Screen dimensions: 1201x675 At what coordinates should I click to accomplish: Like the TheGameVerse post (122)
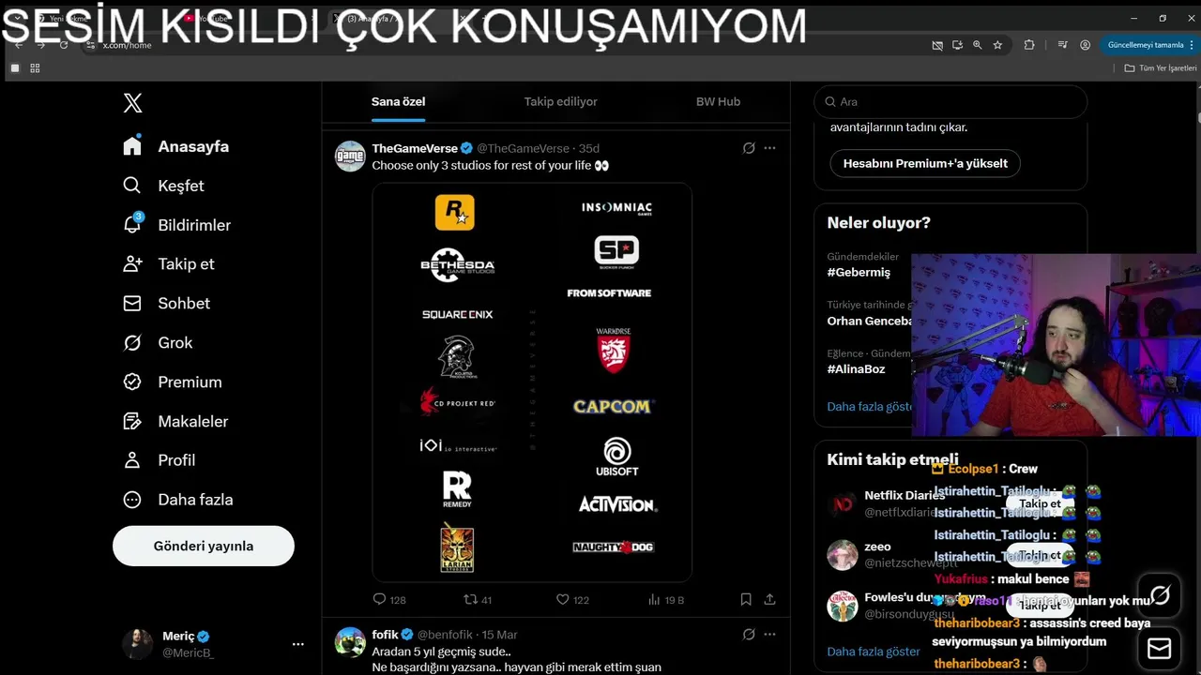click(x=572, y=599)
